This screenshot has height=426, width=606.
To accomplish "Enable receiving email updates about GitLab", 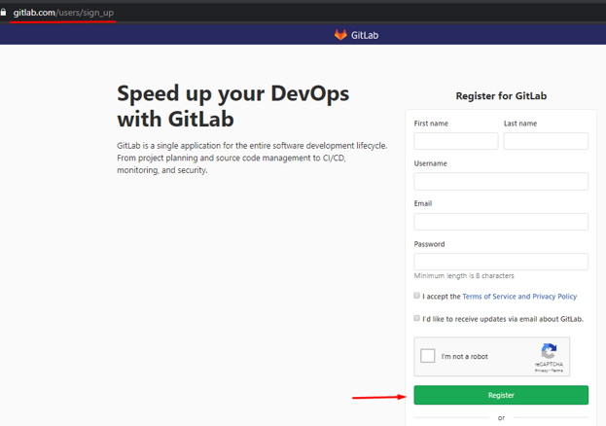I will [416, 318].
